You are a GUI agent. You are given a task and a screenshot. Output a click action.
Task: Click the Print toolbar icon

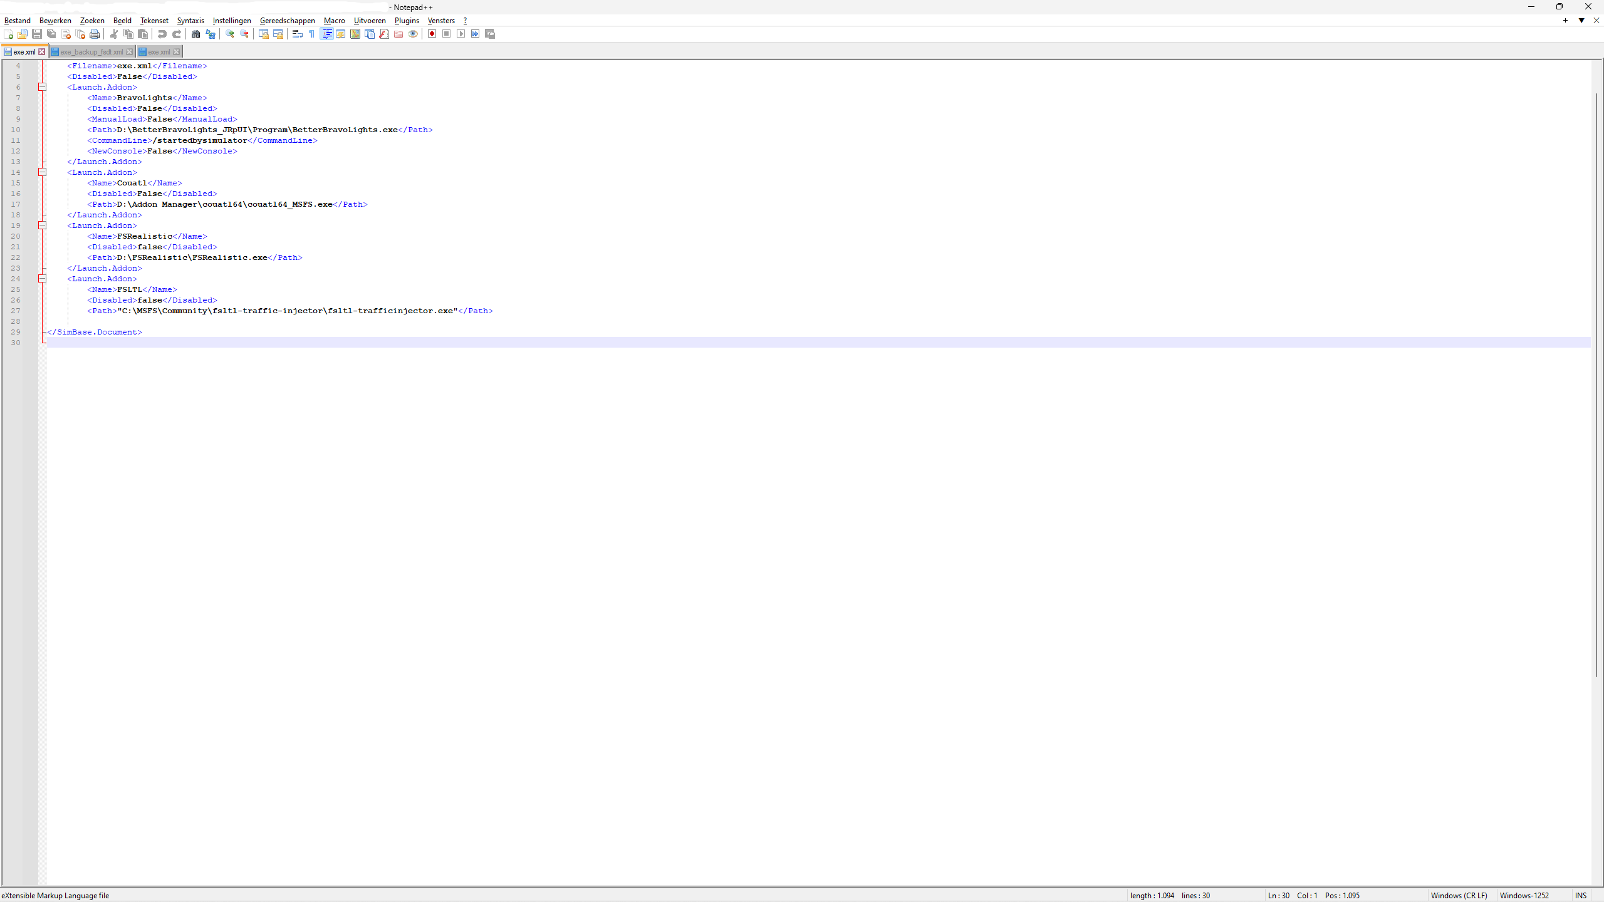[95, 34]
